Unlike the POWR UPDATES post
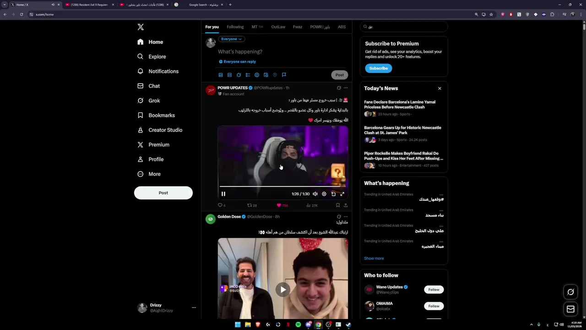Viewport: 586px width, 330px height. [282, 205]
